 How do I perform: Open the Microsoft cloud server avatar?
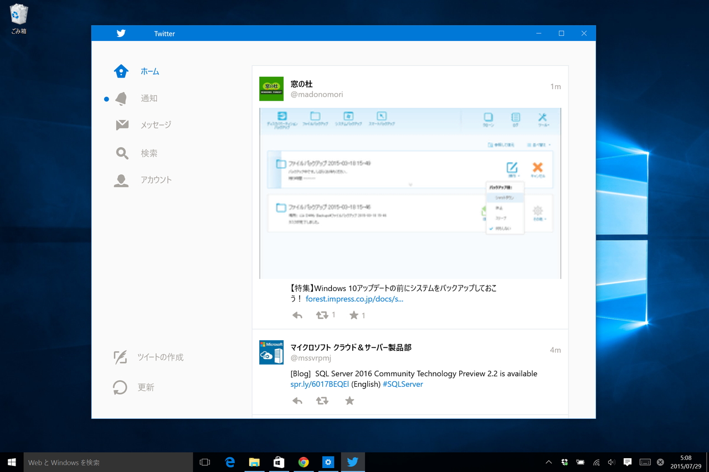271,352
